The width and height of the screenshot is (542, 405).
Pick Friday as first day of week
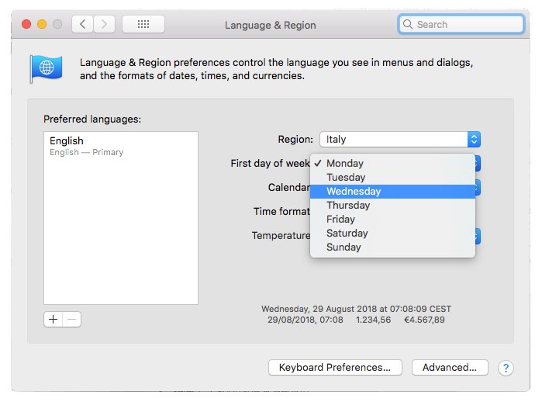(340, 220)
